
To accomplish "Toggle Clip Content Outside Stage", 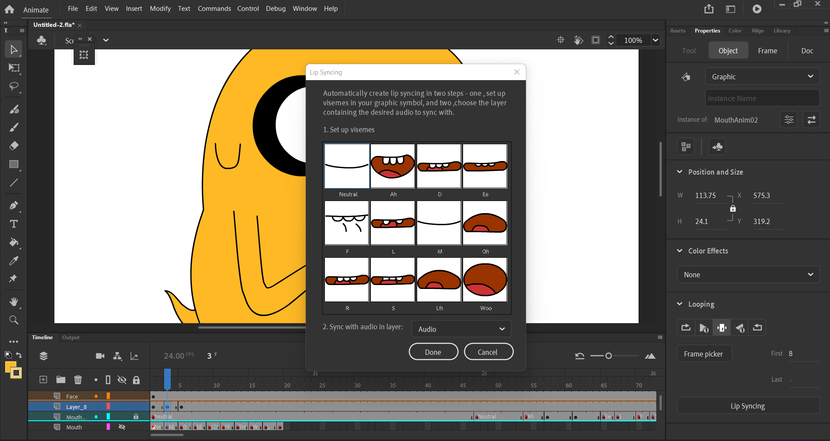I will (x=596, y=40).
